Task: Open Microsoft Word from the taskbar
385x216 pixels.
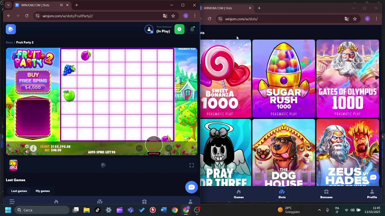Action: tap(164, 210)
